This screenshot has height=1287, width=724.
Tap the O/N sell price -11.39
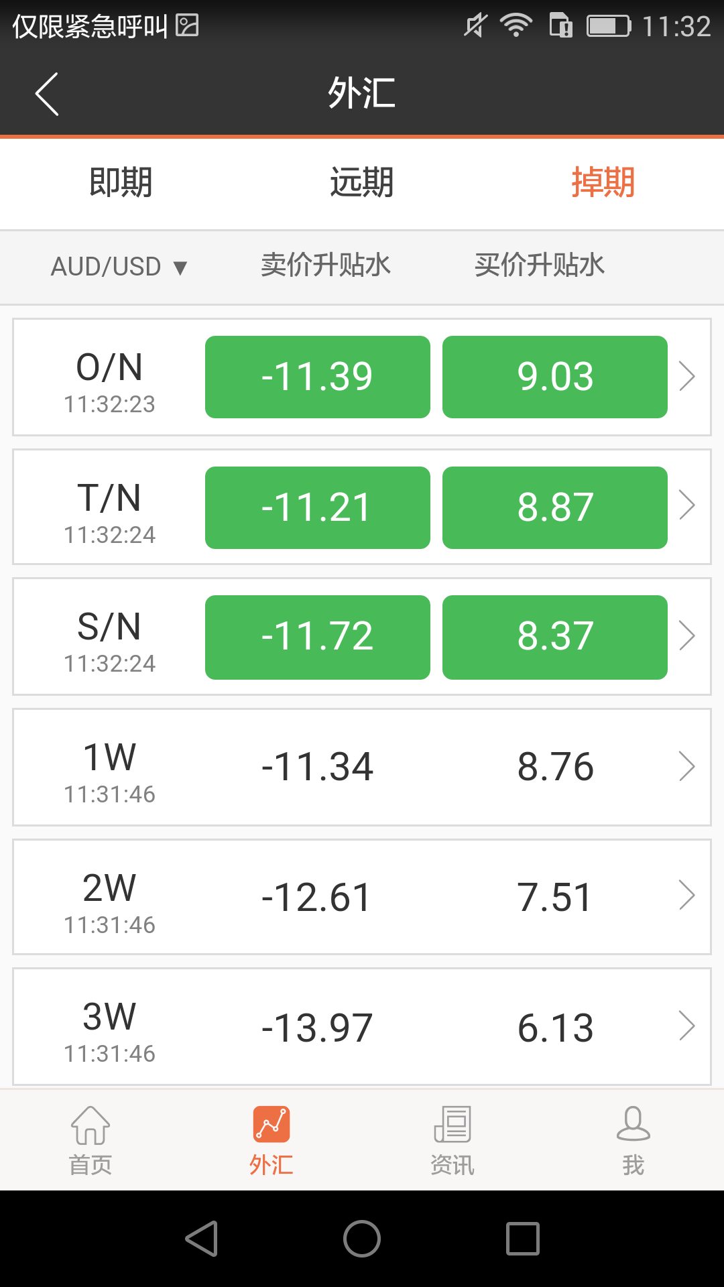(x=317, y=377)
